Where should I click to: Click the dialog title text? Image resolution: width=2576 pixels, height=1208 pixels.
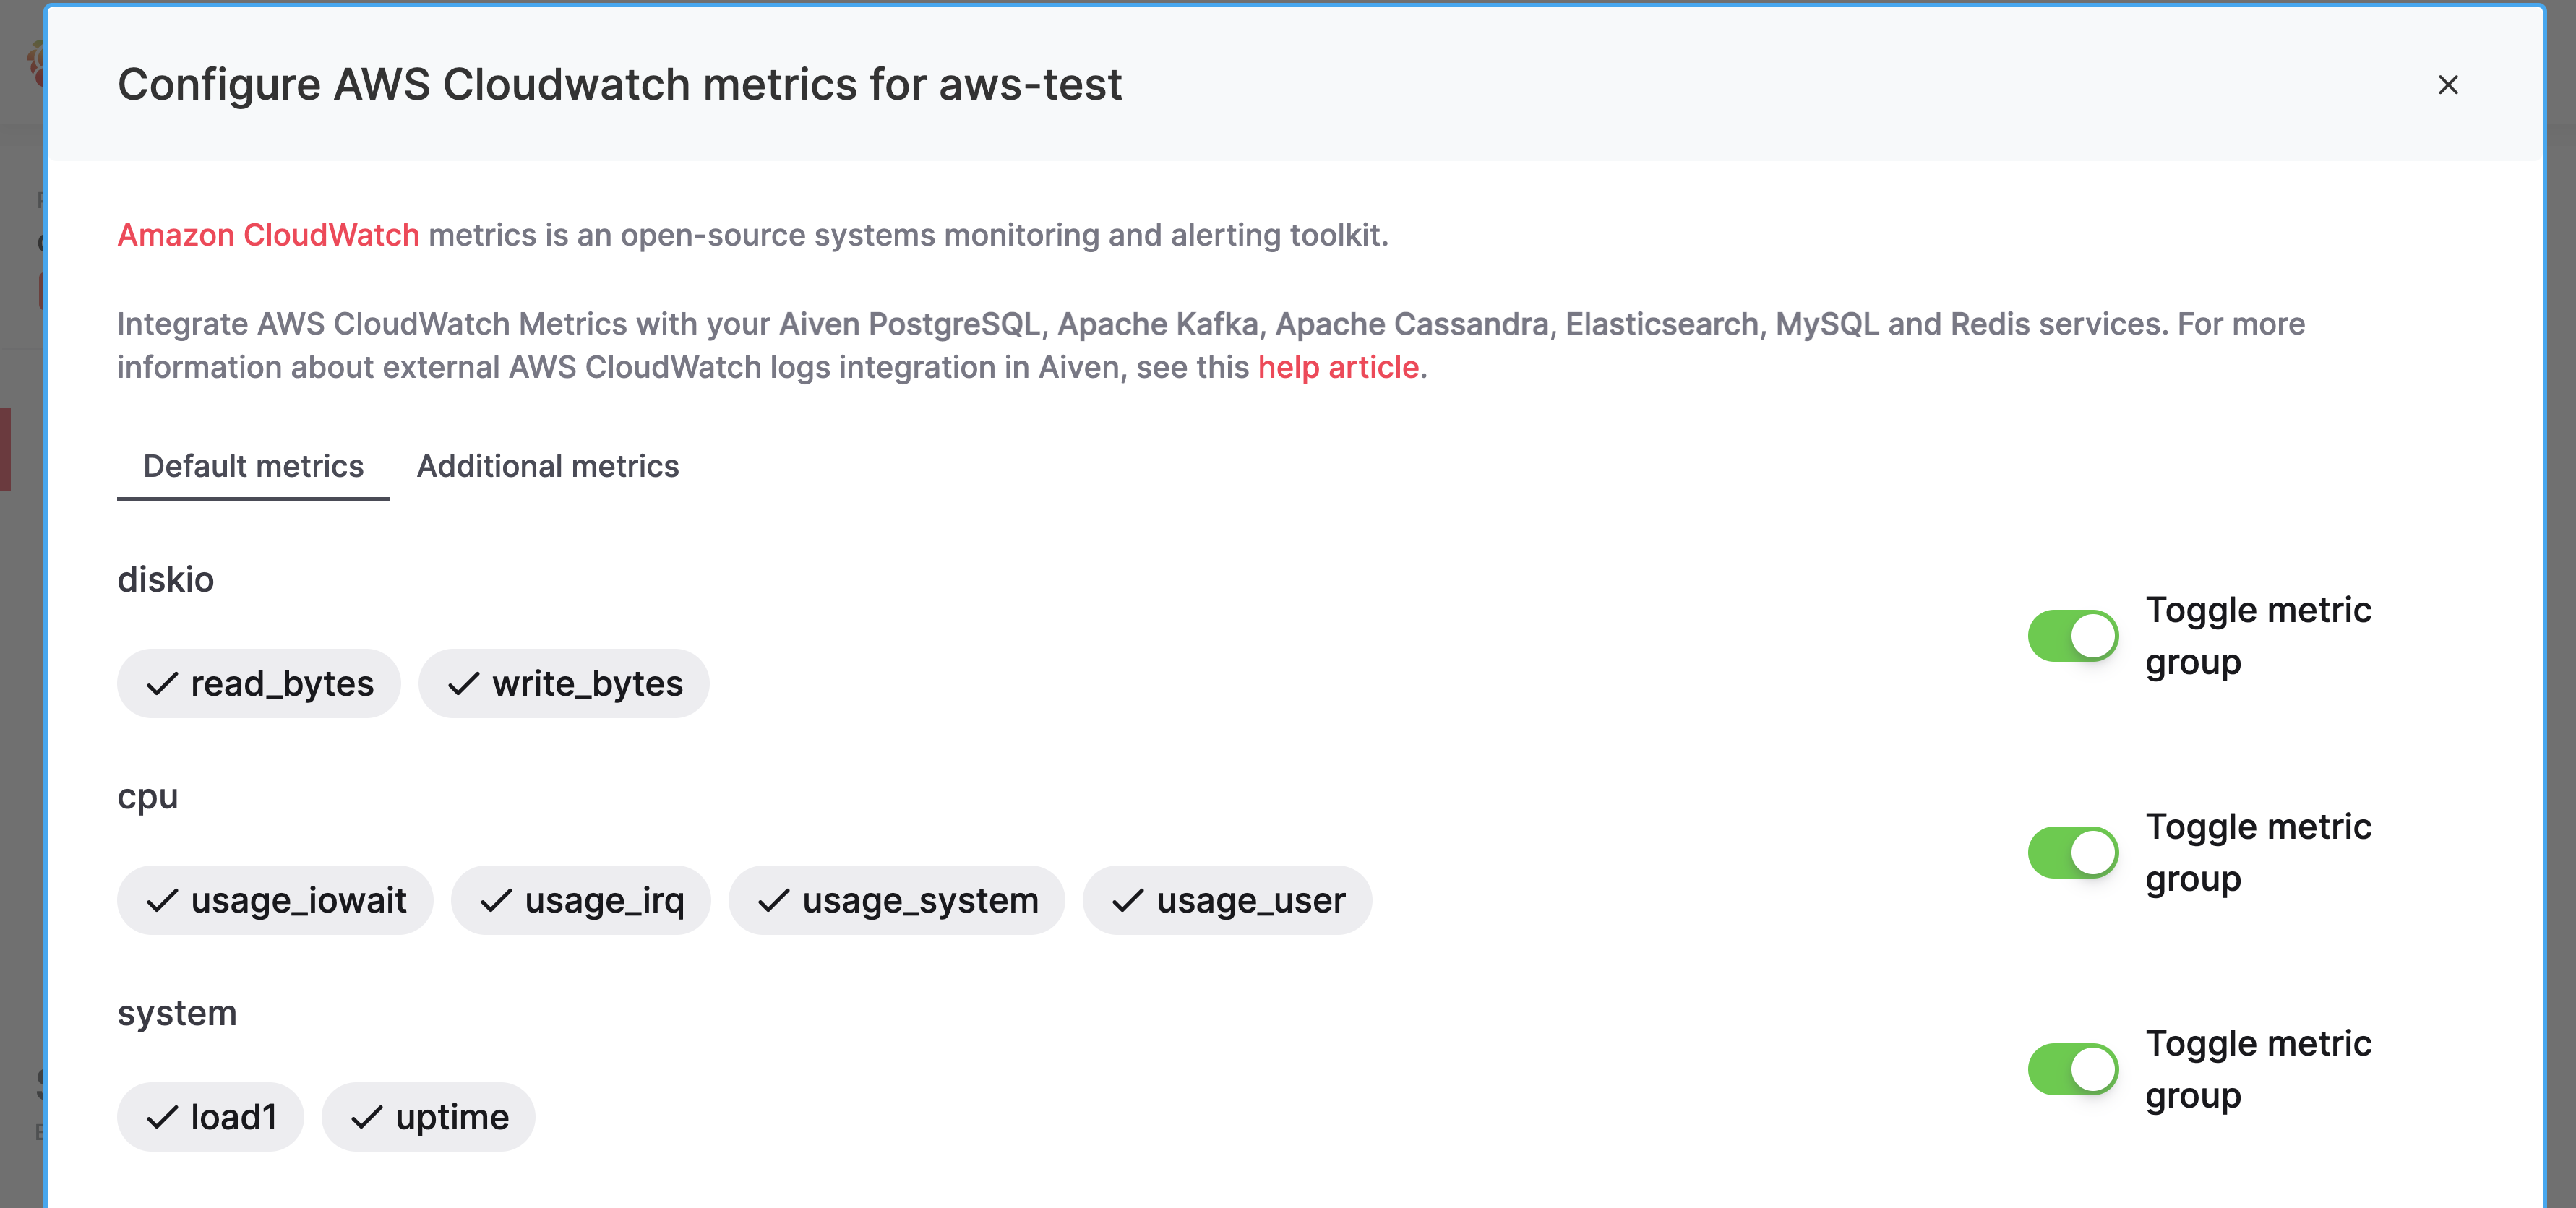[x=620, y=85]
